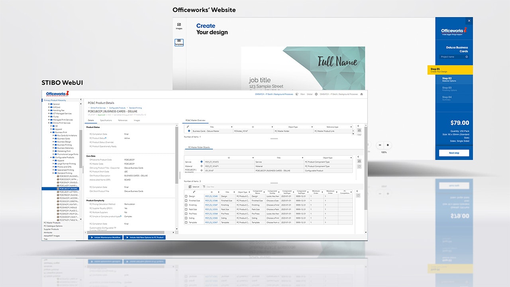Tick the Design row checkbox

pos(186,196)
